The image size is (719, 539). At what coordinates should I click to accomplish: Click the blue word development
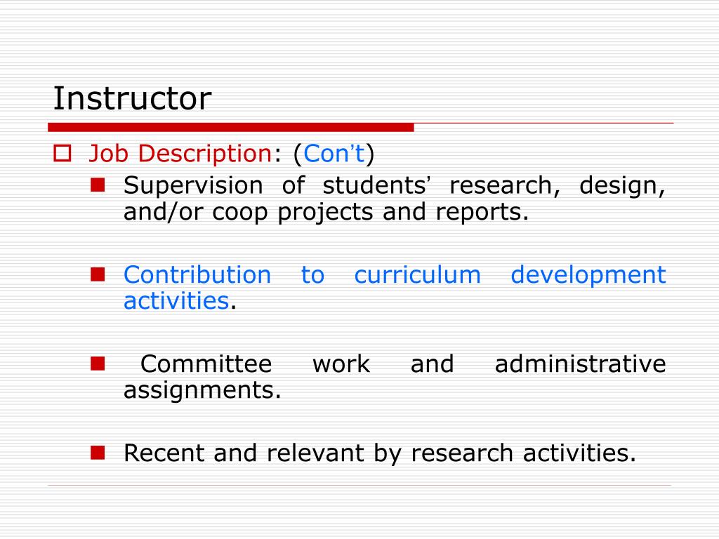(588, 275)
